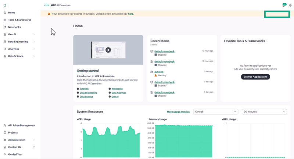Click the Data Science flask icon
294x159 pixels.
(x=5, y=56)
